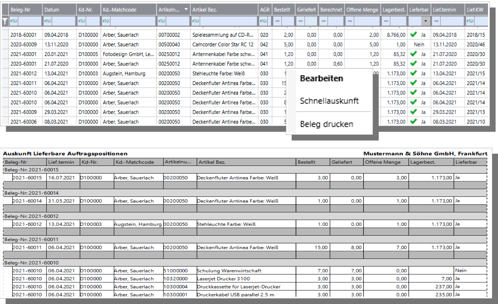This screenshot has width=498, height=304.
Task: Select report Bestellt value 15,00
Action: 321,248
